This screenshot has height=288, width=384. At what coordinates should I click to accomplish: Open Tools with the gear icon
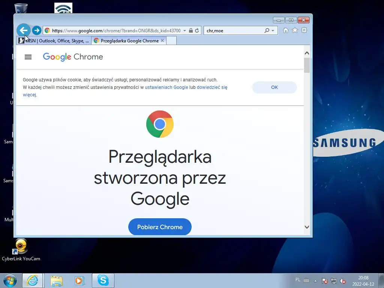[304, 30]
